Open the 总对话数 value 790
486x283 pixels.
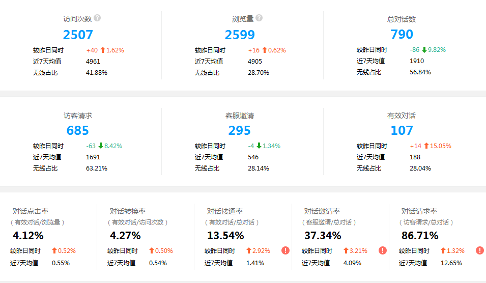pyautogui.click(x=402, y=35)
